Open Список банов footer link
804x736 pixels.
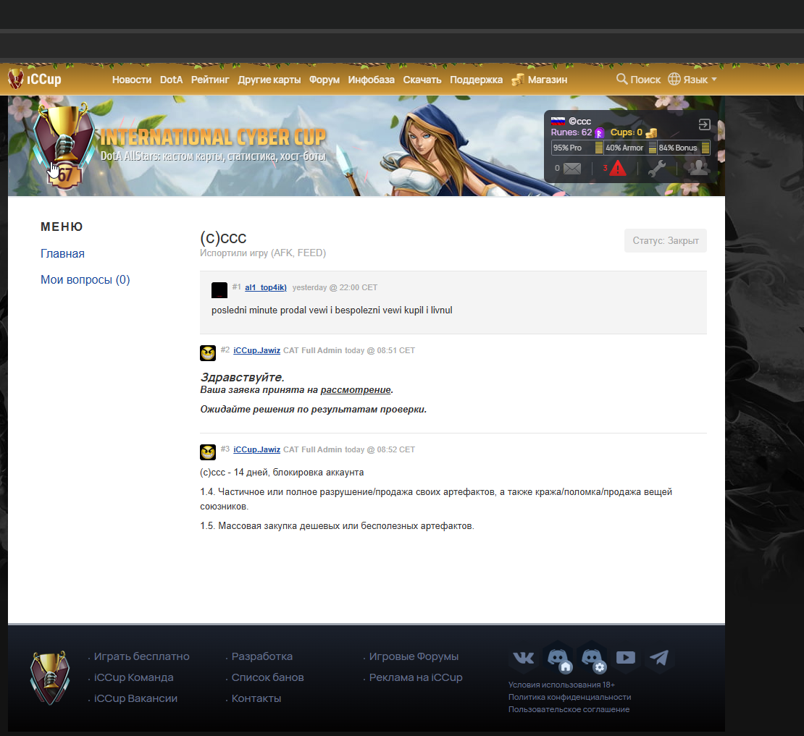point(268,677)
